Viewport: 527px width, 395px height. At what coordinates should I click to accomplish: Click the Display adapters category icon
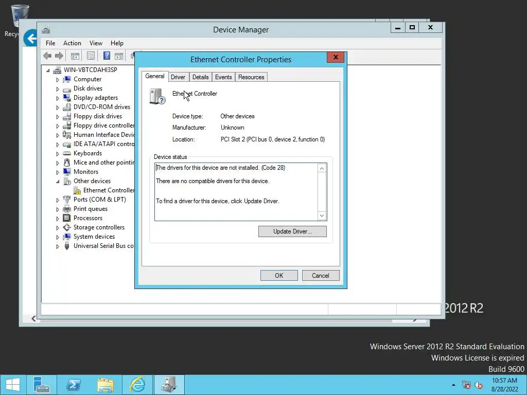click(x=67, y=98)
